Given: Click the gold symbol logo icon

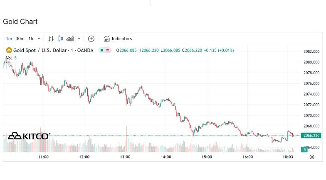Looking at the screenshot, I should pos(9,50).
